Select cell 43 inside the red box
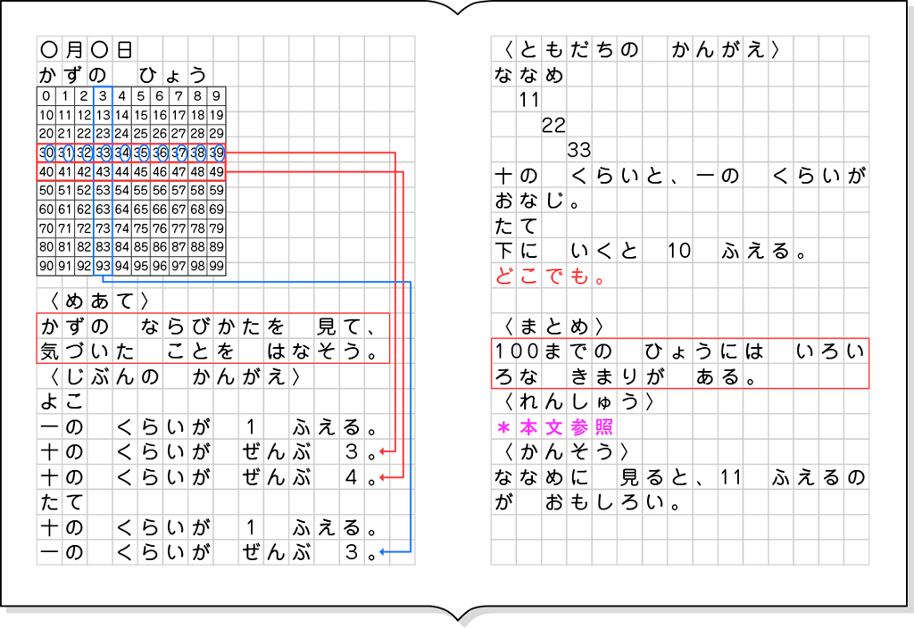Screen dimensions: 914x628 pyautogui.click(x=103, y=171)
